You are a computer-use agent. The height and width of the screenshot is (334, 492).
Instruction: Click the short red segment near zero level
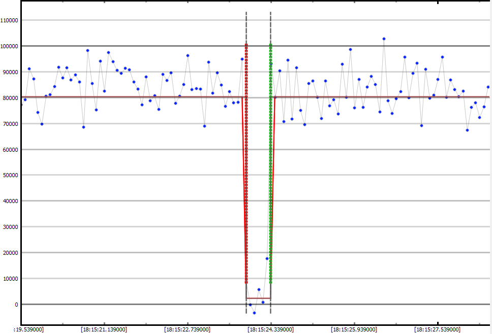point(258,298)
